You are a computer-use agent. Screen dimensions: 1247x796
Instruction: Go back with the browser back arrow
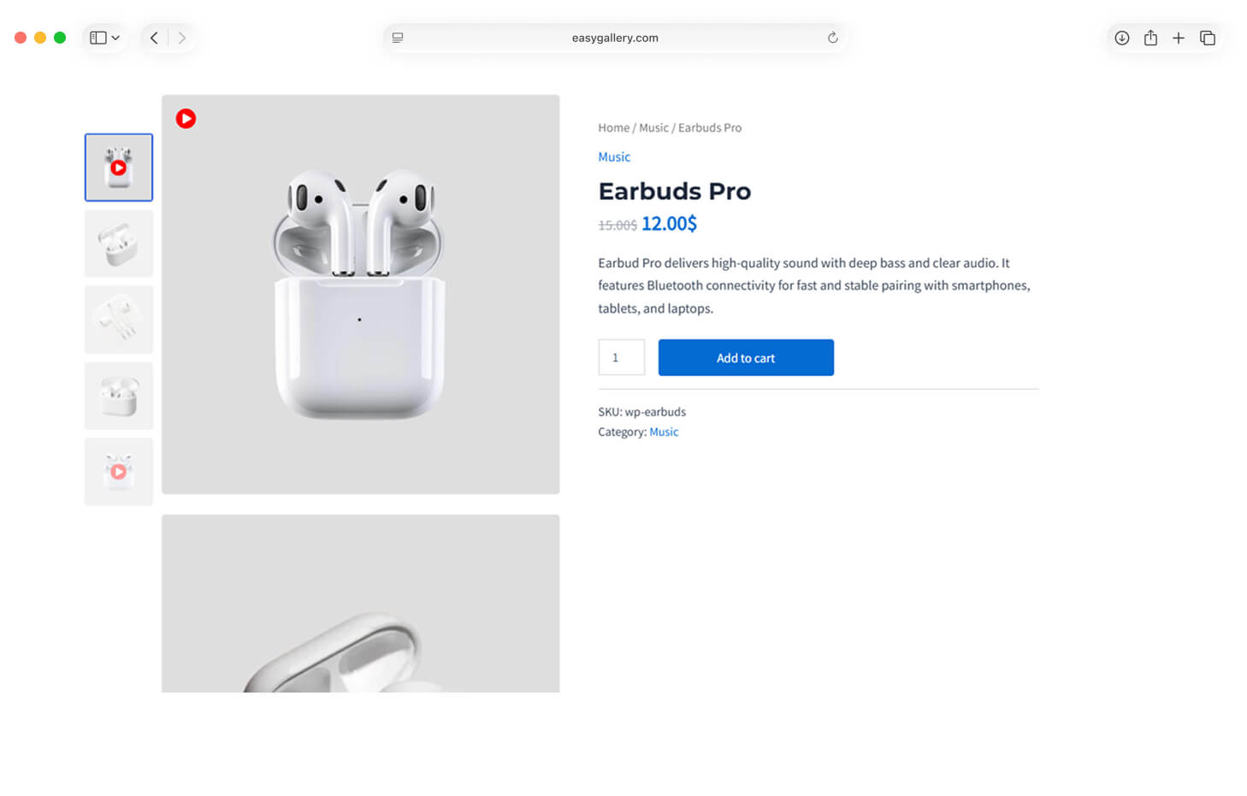[154, 38]
